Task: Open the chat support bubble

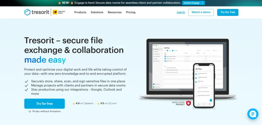Action: coord(253,114)
